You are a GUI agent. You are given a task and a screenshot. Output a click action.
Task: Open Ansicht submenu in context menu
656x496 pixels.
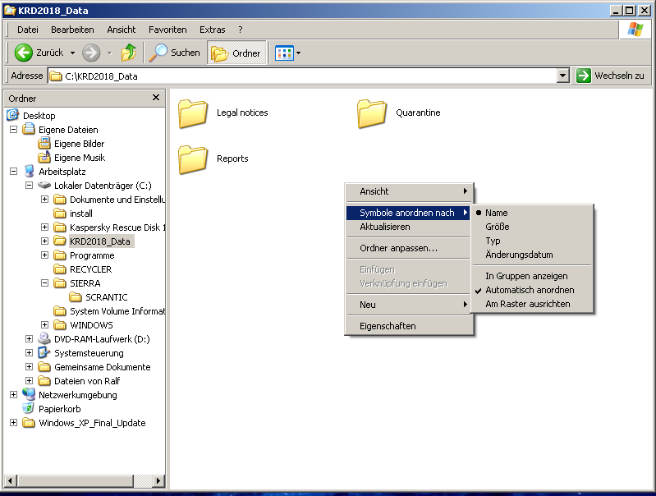[409, 191]
